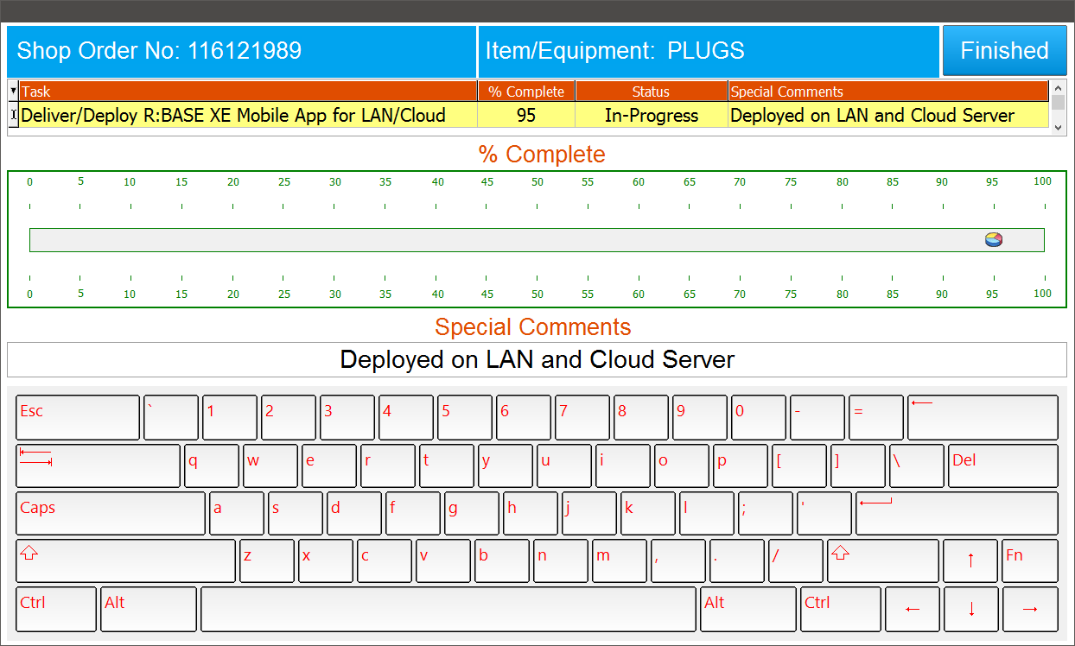Click the Special Comments text field

[x=537, y=360]
